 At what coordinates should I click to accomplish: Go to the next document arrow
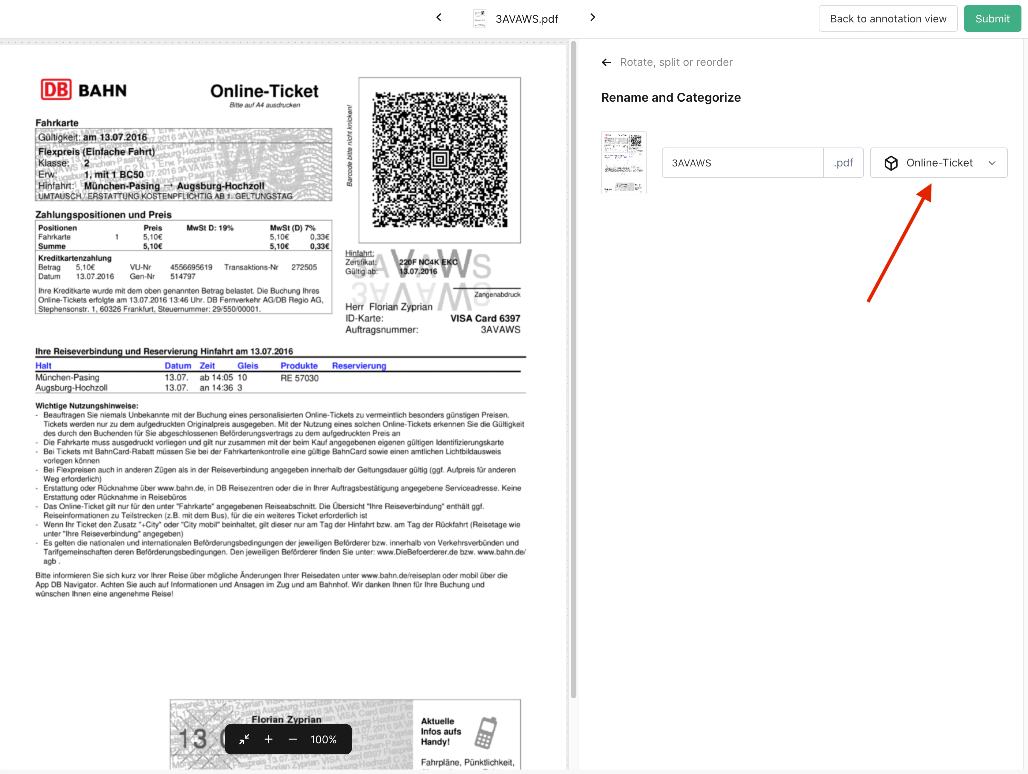[593, 18]
